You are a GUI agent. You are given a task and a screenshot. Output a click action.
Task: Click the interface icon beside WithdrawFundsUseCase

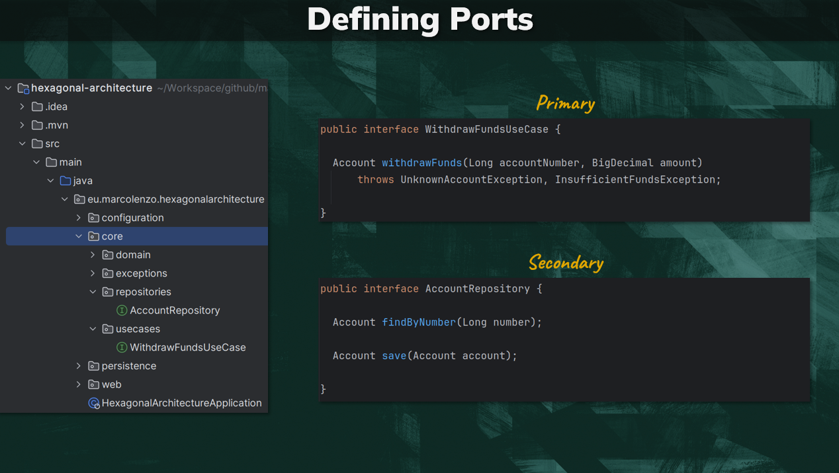click(122, 347)
